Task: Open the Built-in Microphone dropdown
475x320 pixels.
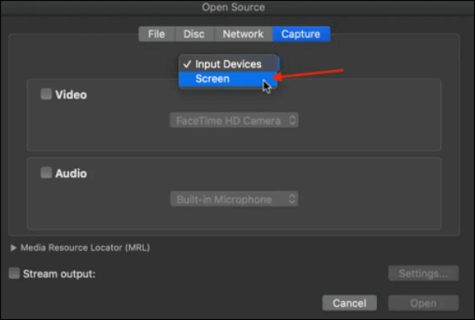Action: point(234,199)
